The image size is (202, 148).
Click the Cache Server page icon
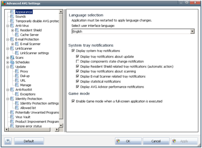17,35
